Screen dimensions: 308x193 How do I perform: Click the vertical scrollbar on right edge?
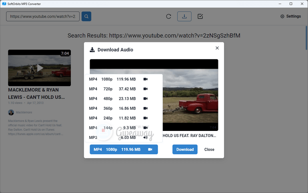(x=306, y=38)
